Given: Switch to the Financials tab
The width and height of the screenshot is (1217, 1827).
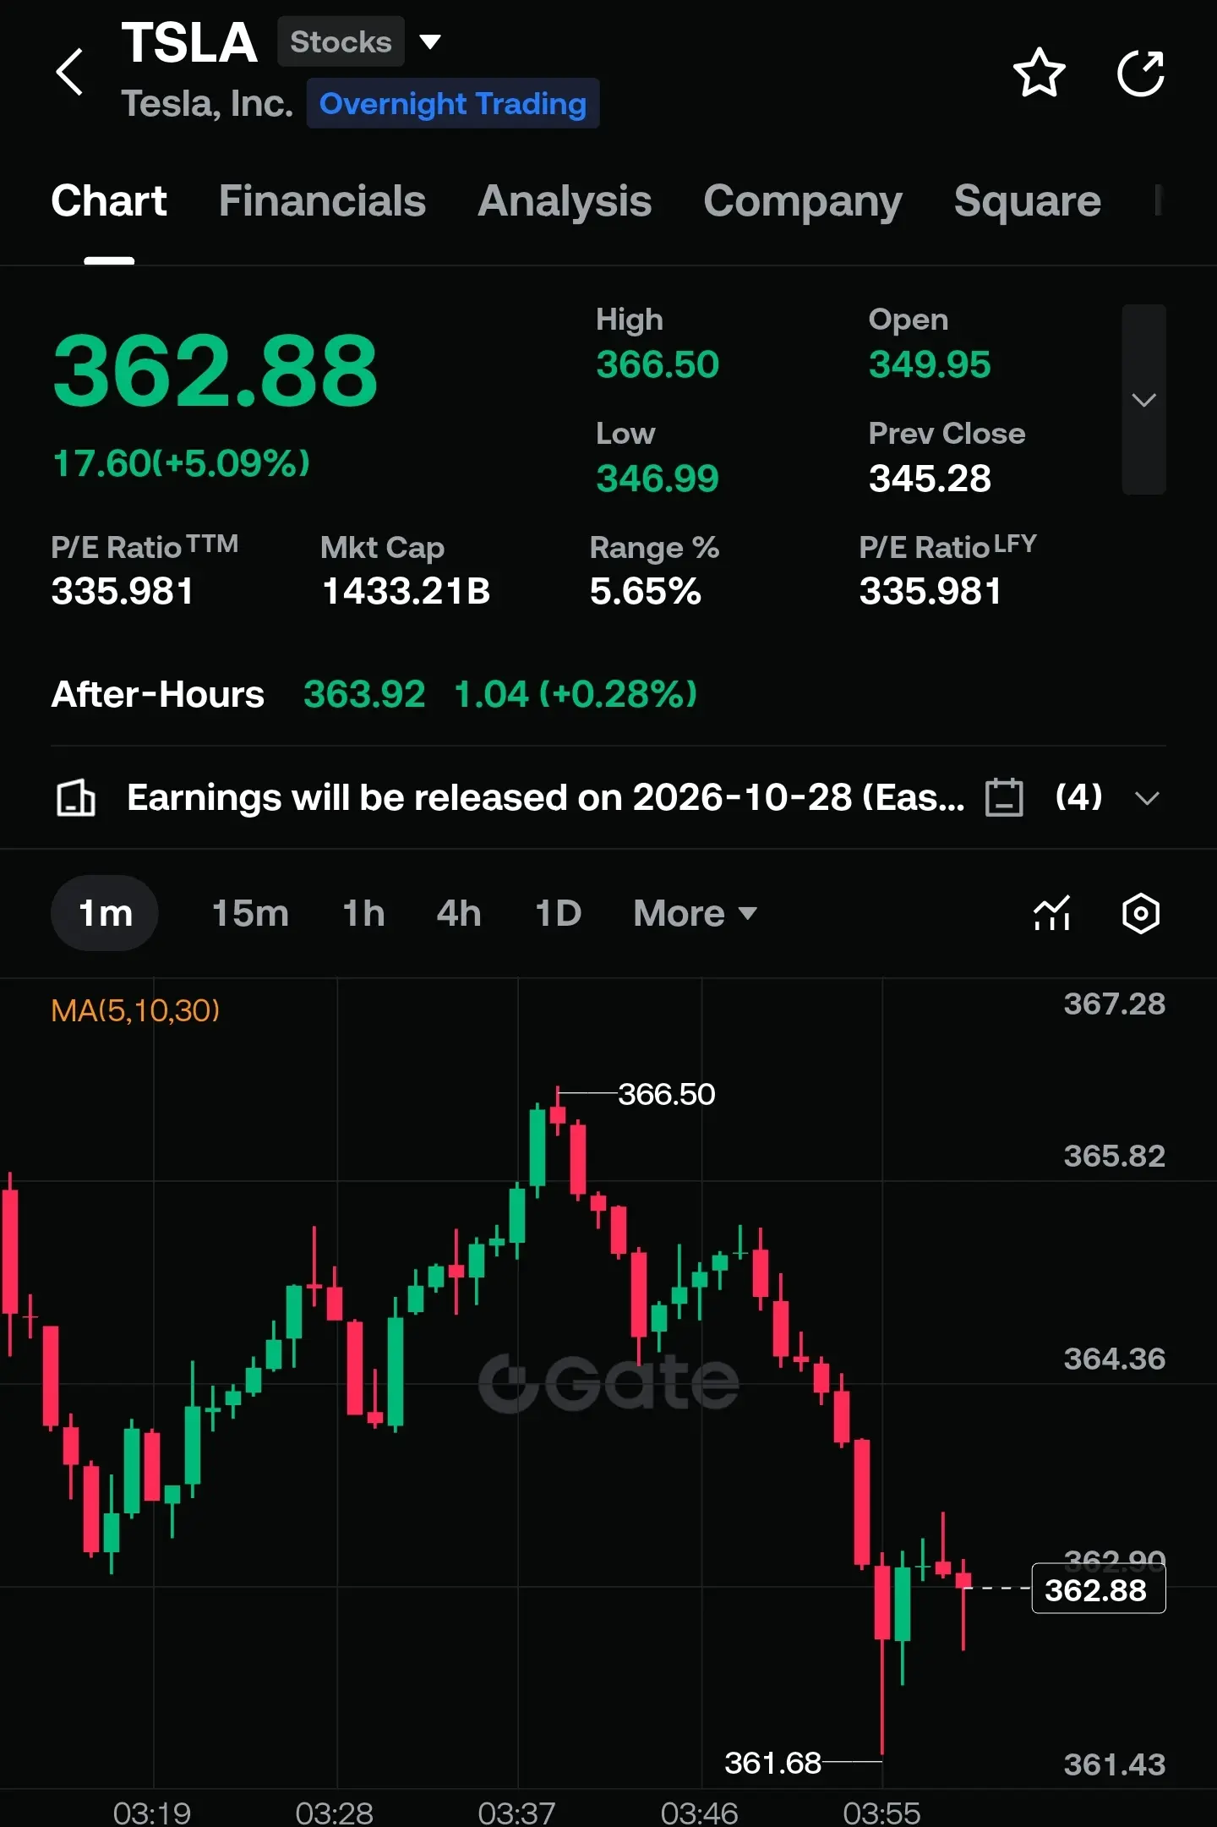Looking at the screenshot, I should 322,201.
